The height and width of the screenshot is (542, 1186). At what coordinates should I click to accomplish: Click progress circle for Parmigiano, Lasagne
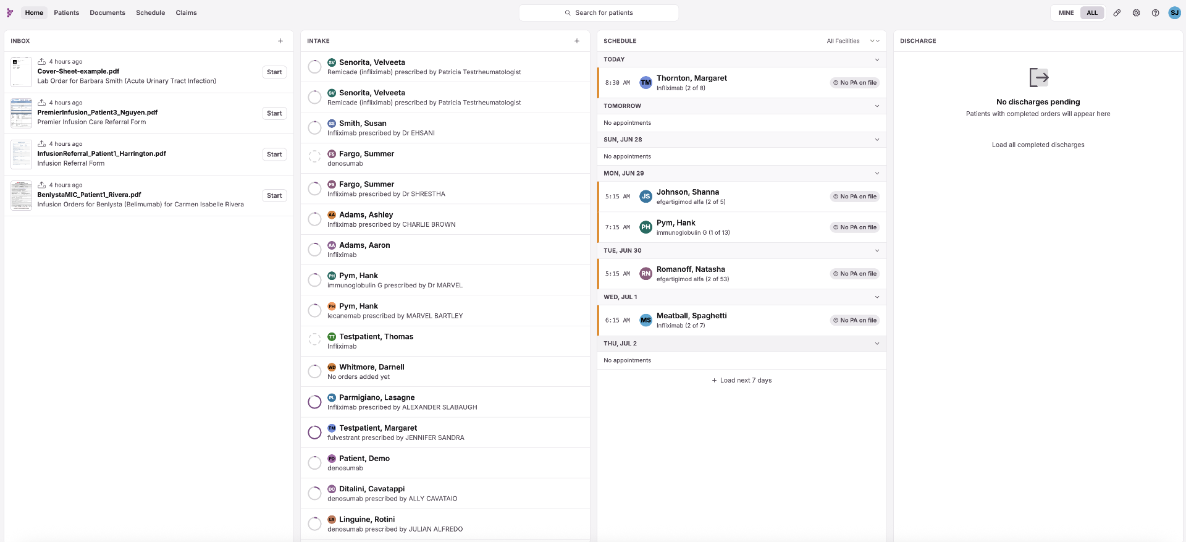coord(314,402)
